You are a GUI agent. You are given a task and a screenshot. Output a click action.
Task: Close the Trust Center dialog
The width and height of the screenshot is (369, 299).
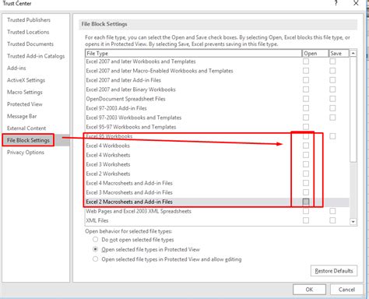[356, 3]
